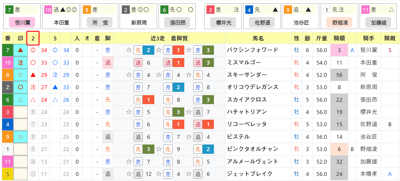This screenshot has width=400, height=181.
Task: Click the blue ▲ mark in オリコウデレガンス row
Action: pyautogui.click(x=55, y=87)
